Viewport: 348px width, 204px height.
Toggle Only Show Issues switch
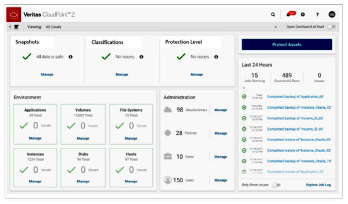(276, 185)
